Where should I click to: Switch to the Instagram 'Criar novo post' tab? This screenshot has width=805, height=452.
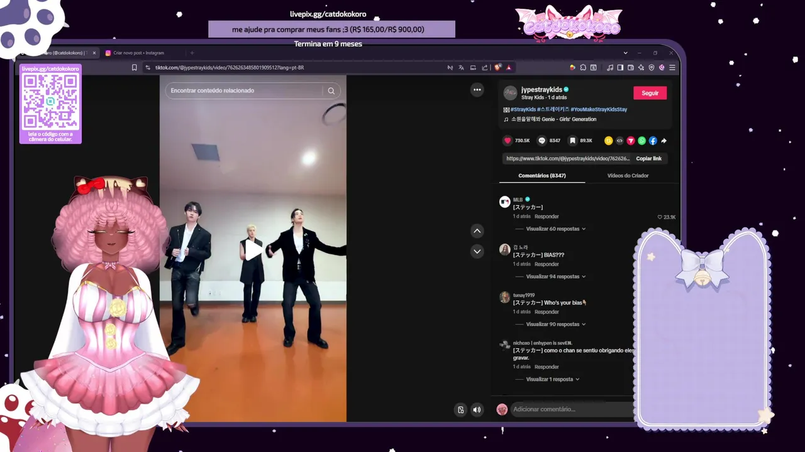click(140, 53)
